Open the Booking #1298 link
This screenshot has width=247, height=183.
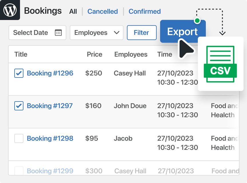coord(50,138)
